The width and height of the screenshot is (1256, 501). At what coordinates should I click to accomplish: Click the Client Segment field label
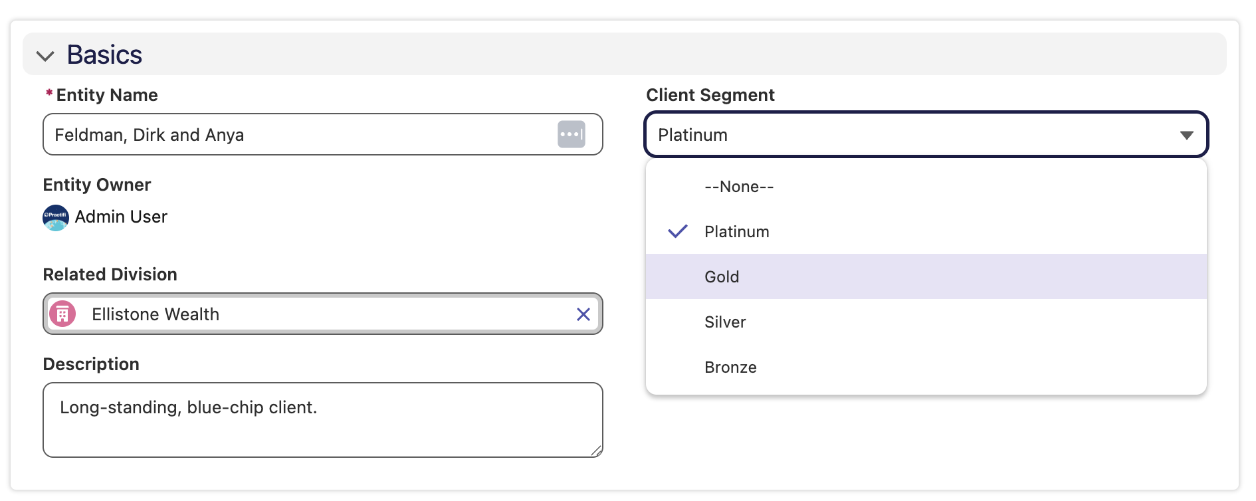point(710,95)
